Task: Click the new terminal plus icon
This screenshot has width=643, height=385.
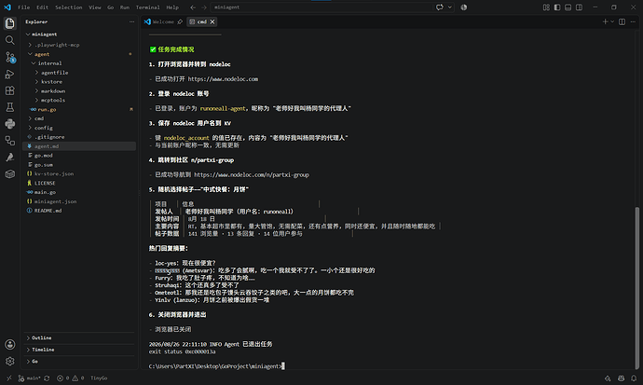Action: pyautogui.click(x=605, y=21)
